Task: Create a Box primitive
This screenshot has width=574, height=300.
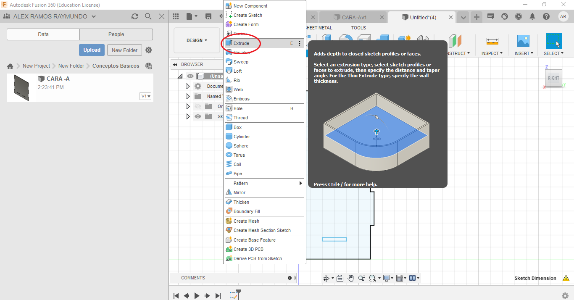Action: coord(264,127)
